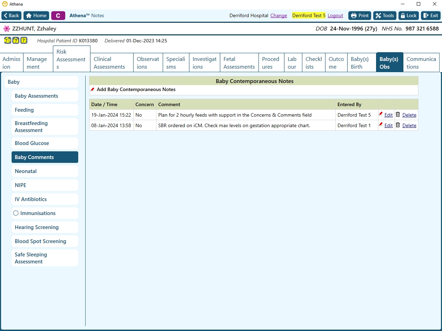442x331 pixels.
Task: Print the current notes
Action: click(360, 15)
